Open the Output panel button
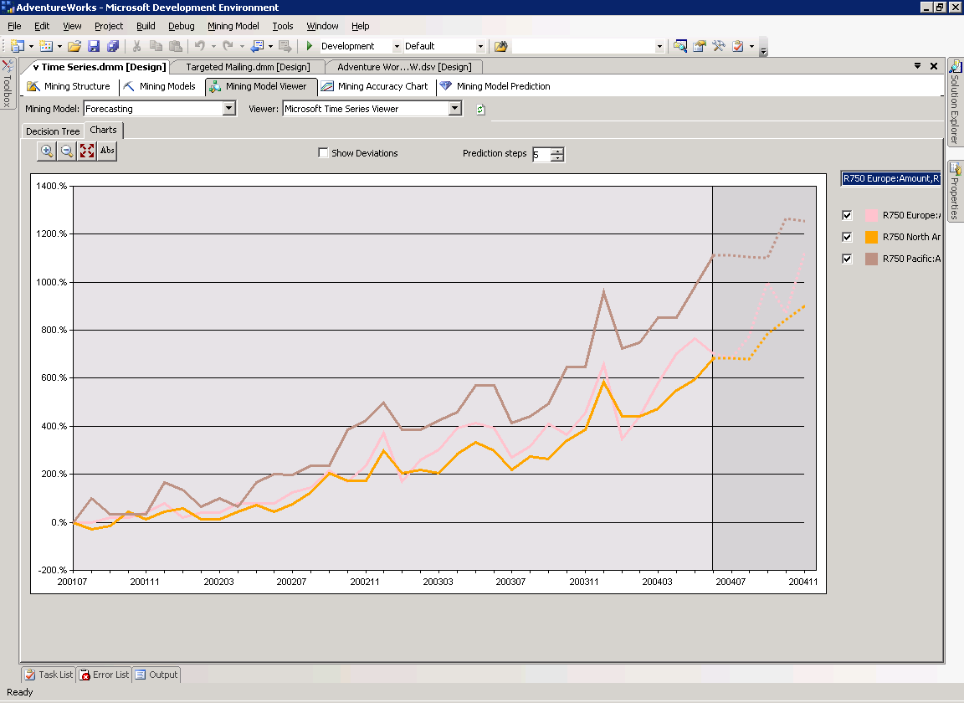 pyautogui.click(x=156, y=675)
